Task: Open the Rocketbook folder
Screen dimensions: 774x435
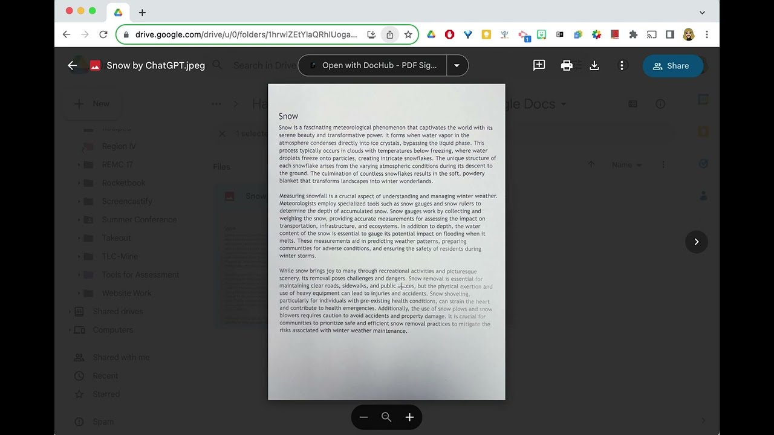Action: tap(123, 183)
